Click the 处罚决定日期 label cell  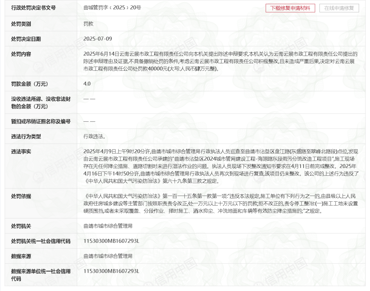click(x=26, y=39)
